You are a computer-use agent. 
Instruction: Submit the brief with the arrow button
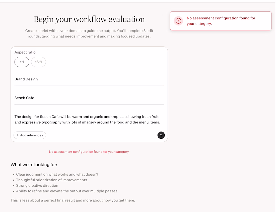tap(161, 135)
